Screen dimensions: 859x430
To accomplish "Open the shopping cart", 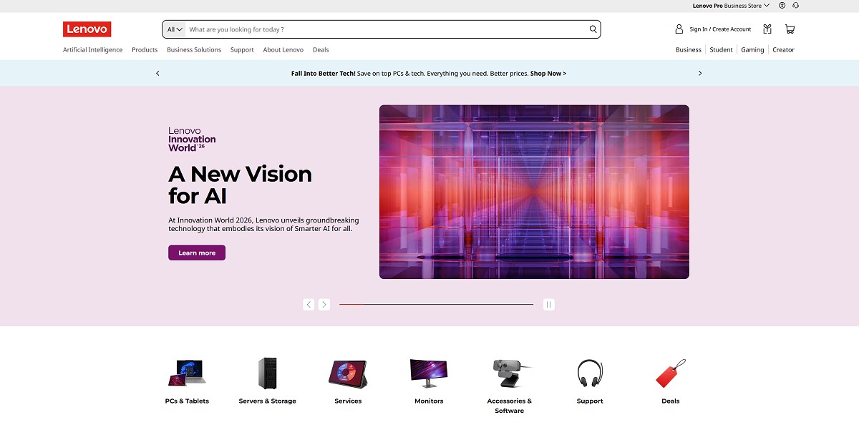I will [790, 29].
